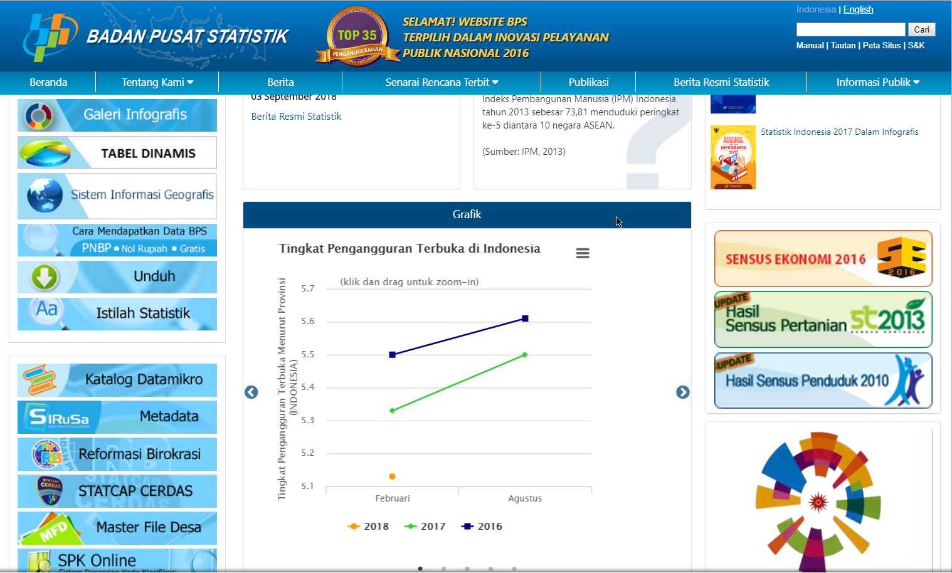Open the SiRuSa Metadata banner
952x573 pixels.
(117, 417)
